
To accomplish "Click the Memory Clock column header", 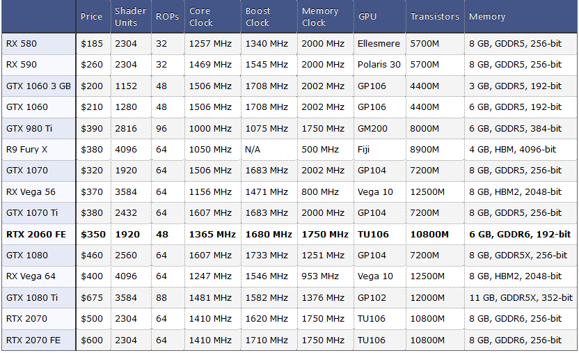I will tap(320, 17).
